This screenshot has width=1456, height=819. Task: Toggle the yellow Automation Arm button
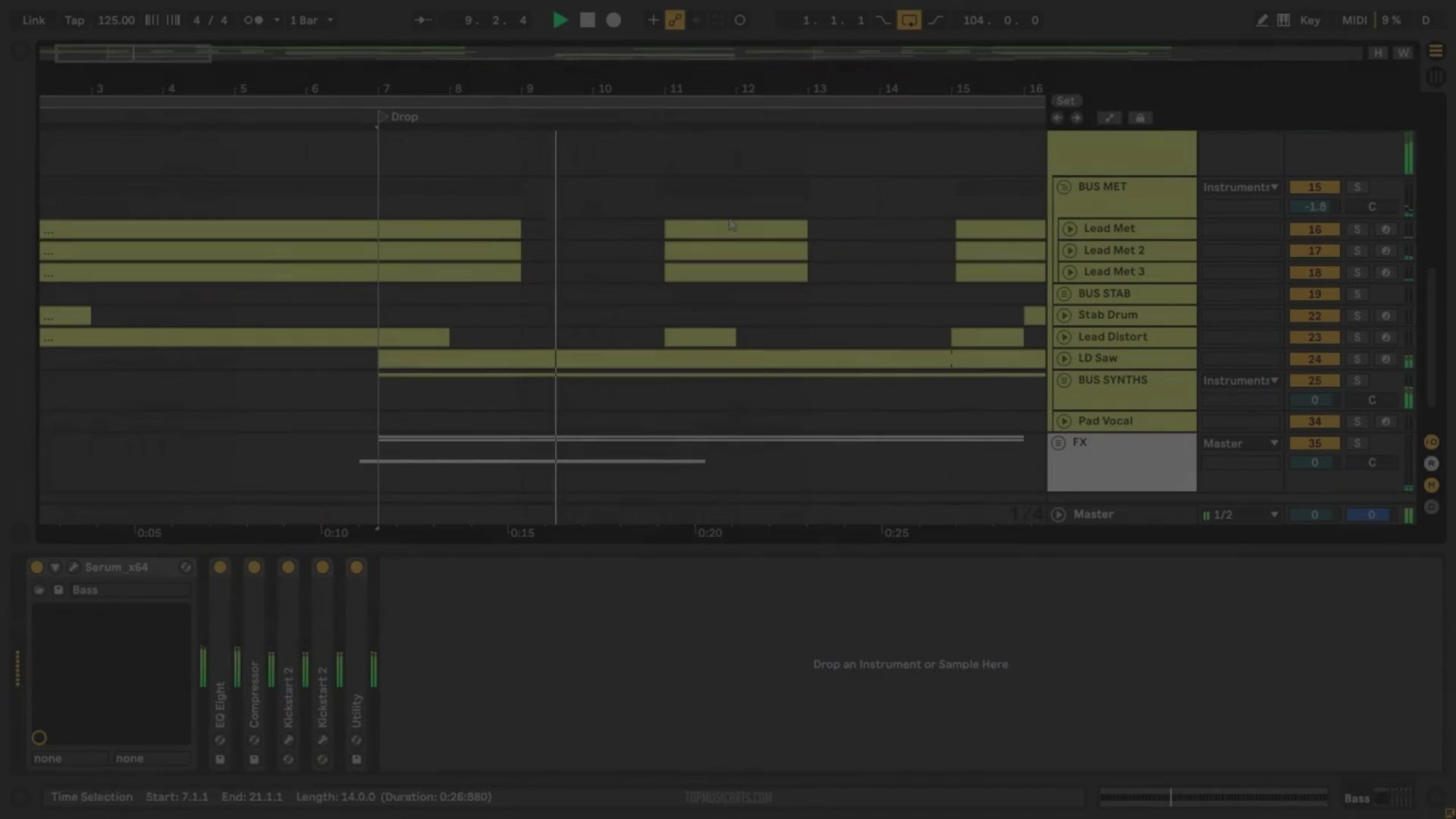pyautogui.click(x=674, y=20)
